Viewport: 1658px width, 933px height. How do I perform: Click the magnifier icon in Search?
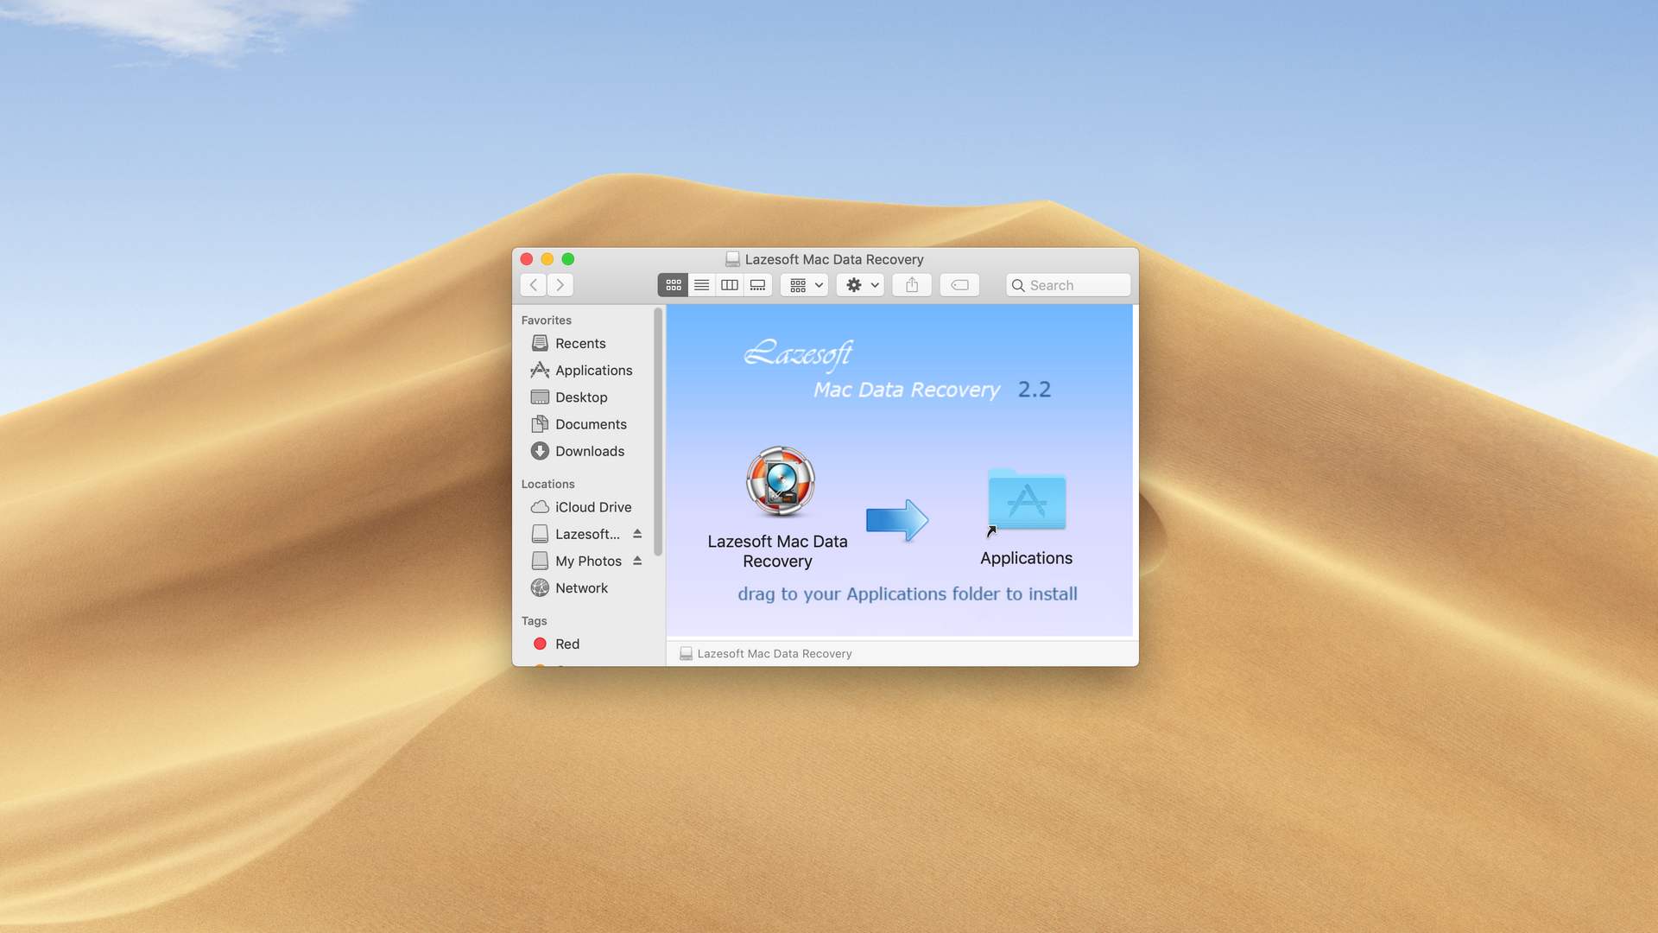point(1018,286)
